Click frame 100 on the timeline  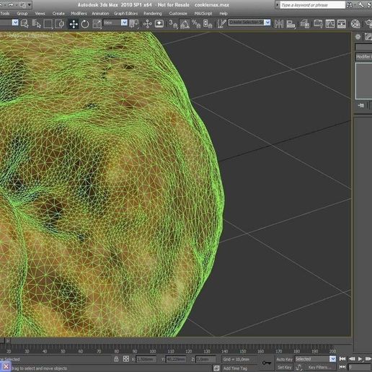point(153,351)
